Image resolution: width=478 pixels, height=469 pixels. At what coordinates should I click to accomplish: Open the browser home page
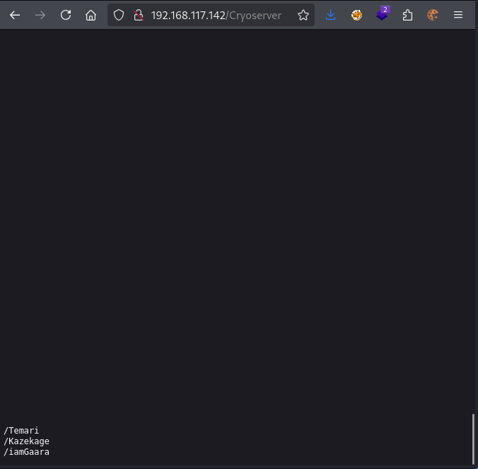91,15
